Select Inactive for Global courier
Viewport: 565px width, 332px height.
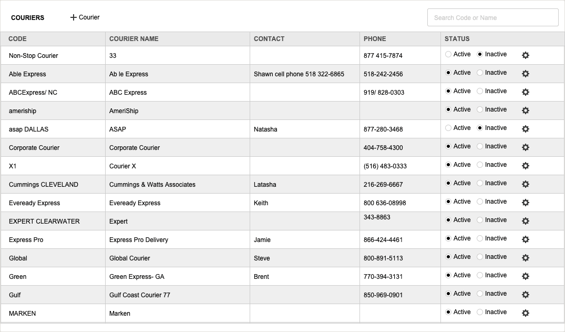tap(480, 257)
